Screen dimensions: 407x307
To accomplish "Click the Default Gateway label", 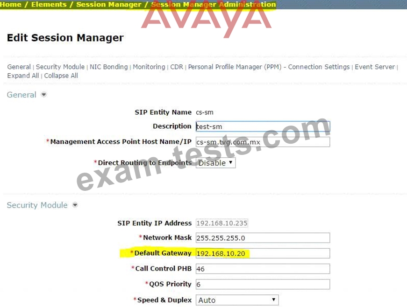I will coord(163,253).
